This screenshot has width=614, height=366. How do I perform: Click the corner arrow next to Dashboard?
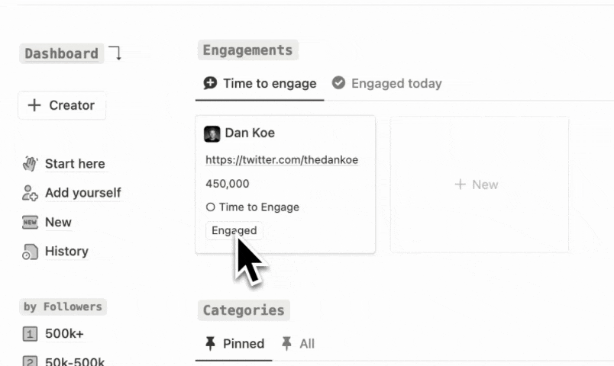(115, 53)
